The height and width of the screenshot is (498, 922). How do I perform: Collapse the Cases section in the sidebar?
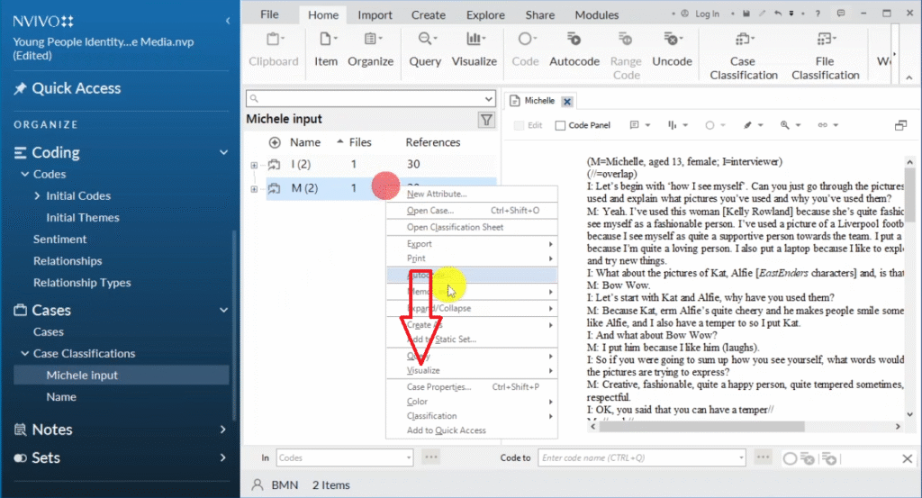pyautogui.click(x=224, y=310)
